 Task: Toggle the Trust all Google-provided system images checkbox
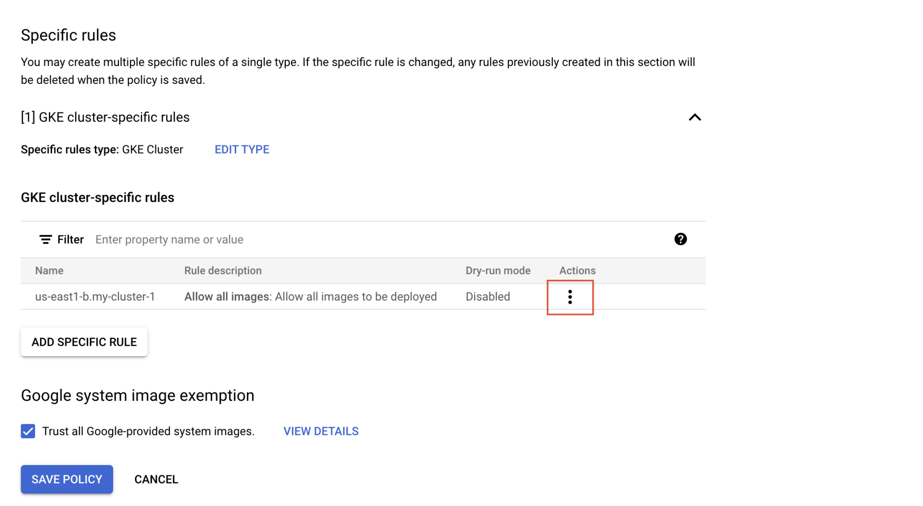[x=28, y=431]
